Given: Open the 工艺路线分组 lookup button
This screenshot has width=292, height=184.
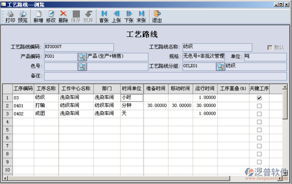Looking at the screenshot, I should (220, 66).
